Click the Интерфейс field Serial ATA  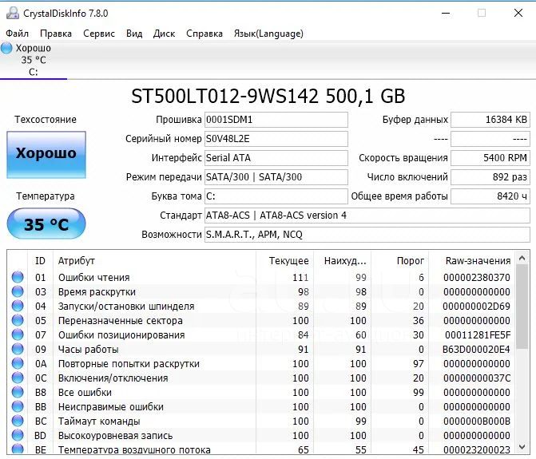tap(276, 158)
